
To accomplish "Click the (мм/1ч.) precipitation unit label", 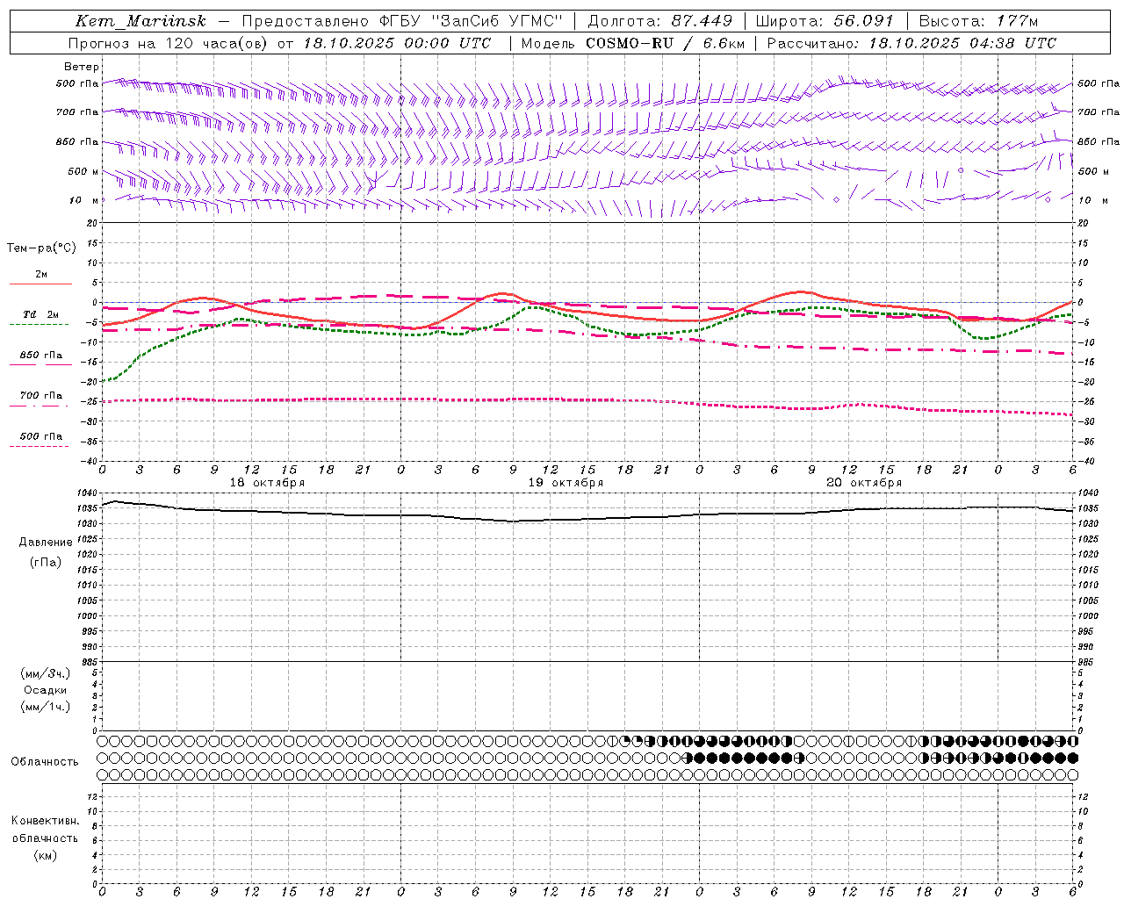I will pyautogui.click(x=46, y=707).
